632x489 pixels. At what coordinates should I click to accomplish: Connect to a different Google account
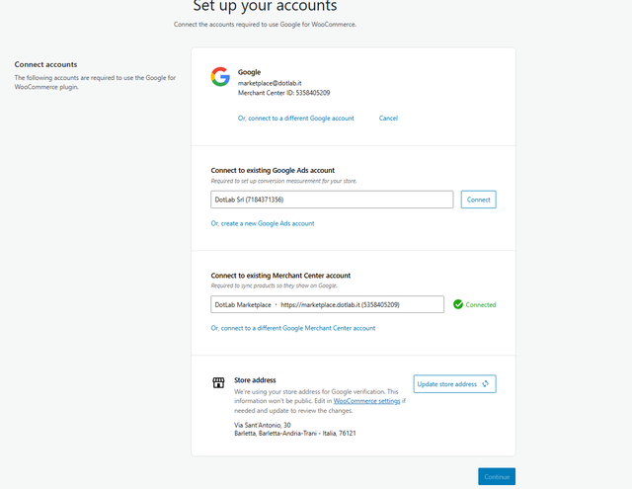(296, 119)
